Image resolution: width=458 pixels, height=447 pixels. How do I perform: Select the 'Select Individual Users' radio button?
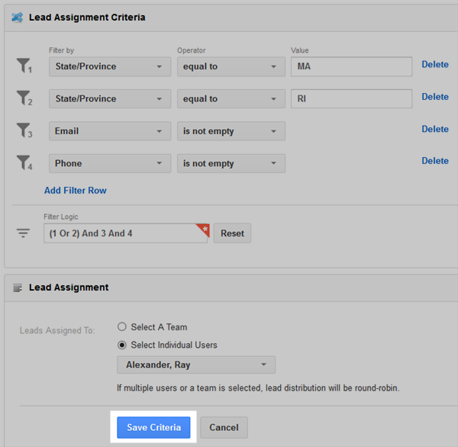(x=122, y=345)
